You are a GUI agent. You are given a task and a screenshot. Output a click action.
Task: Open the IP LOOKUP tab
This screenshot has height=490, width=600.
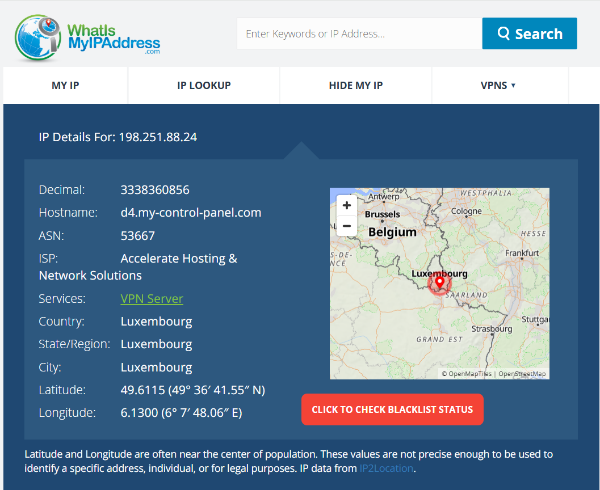pyautogui.click(x=204, y=85)
